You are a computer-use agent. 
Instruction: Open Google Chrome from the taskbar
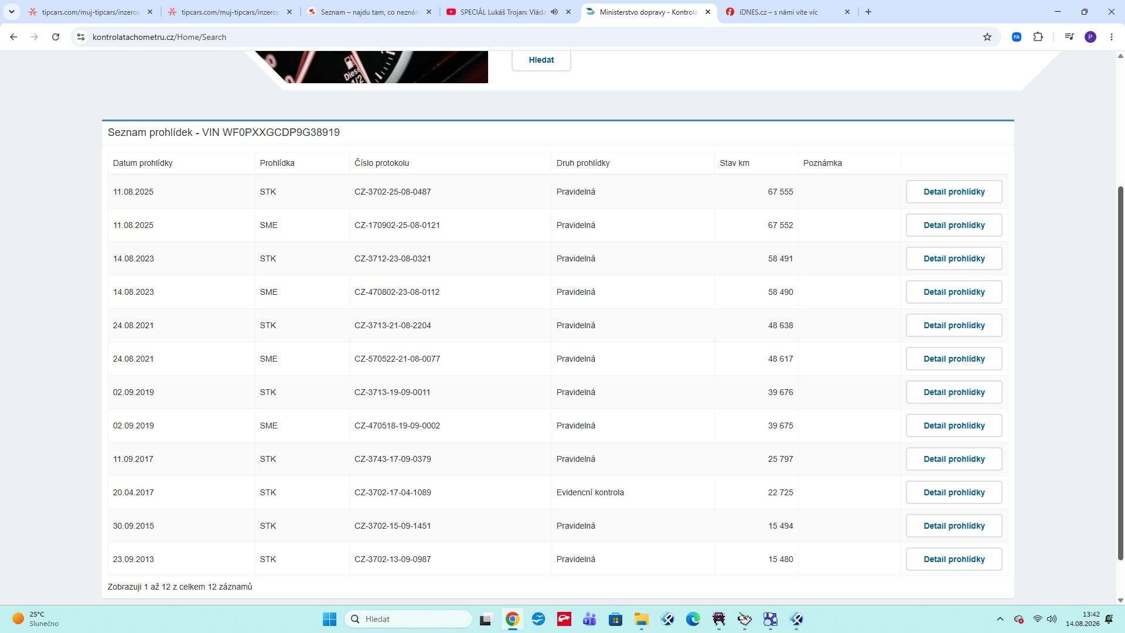(512, 619)
